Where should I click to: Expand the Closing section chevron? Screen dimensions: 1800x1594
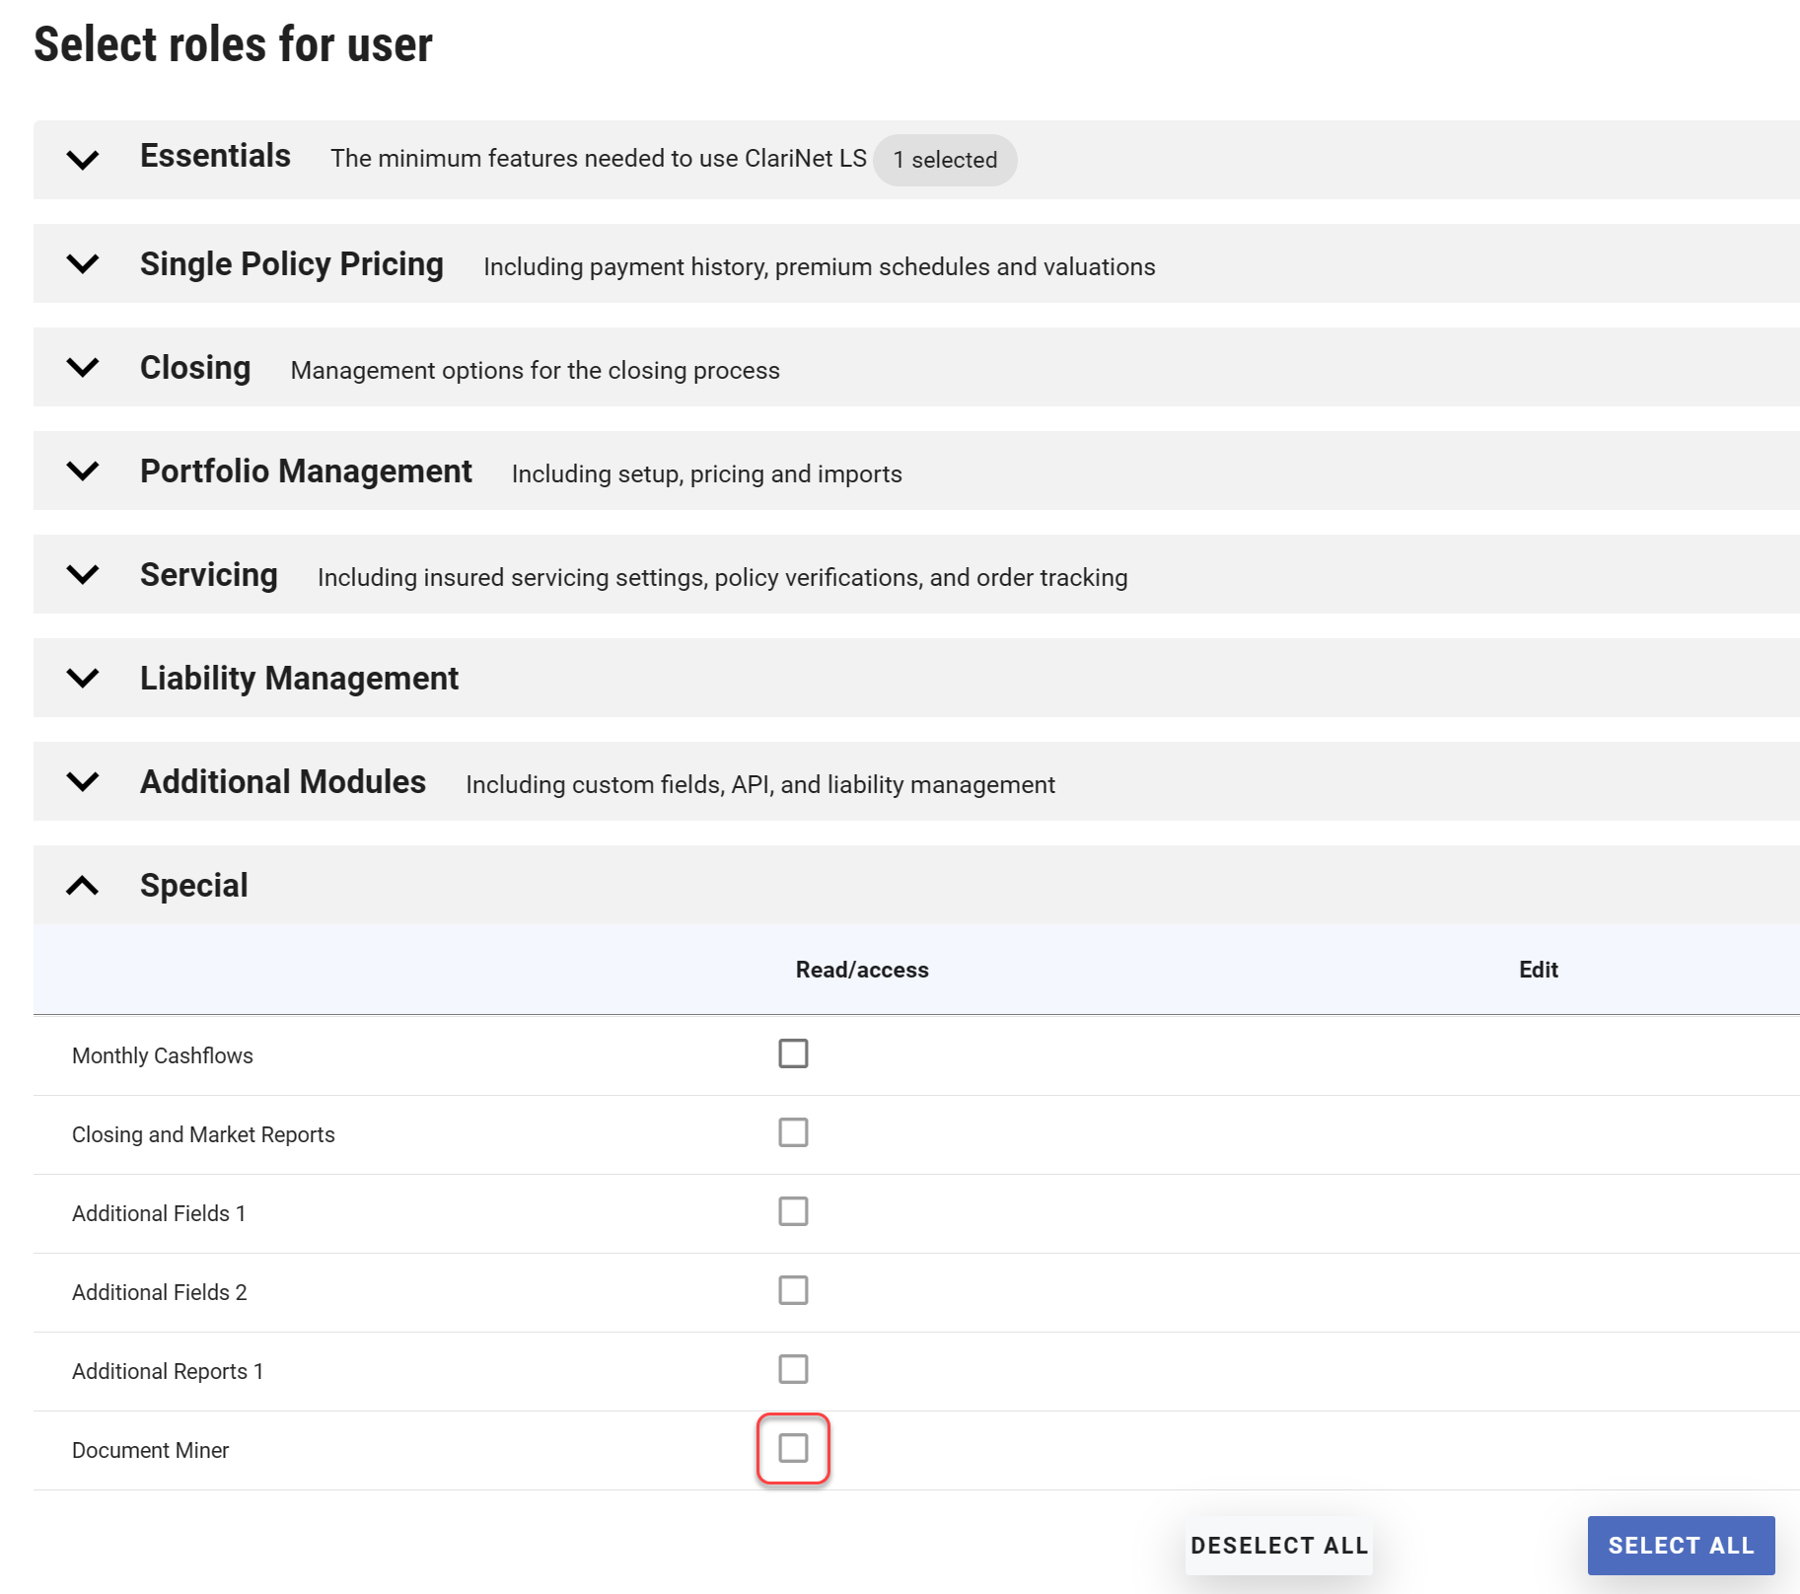(x=83, y=368)
